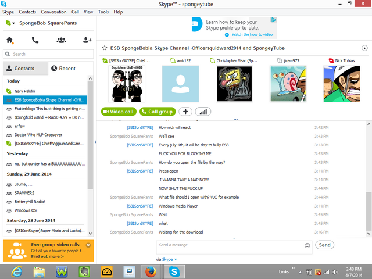Open the Contacts menu in menu bar

(27, 12)
